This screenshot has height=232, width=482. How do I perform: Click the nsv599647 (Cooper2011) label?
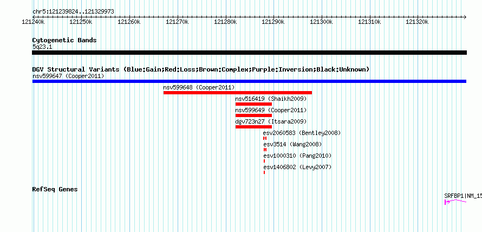68,76
